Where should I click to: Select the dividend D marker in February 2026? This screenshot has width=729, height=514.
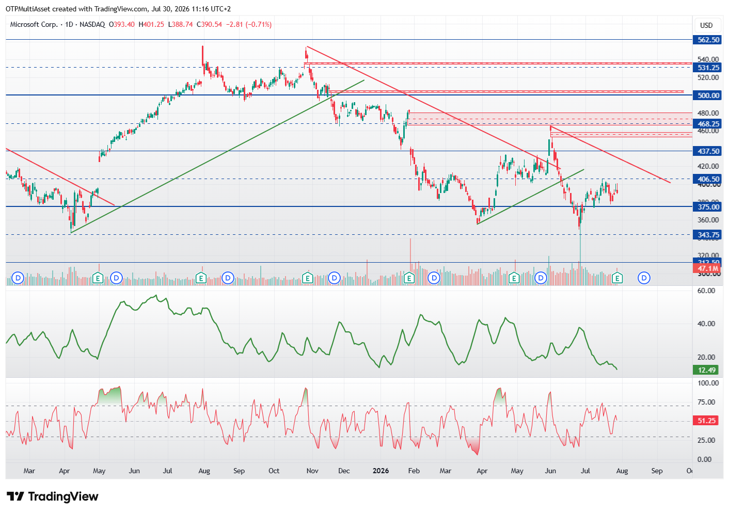coord(434,278)
